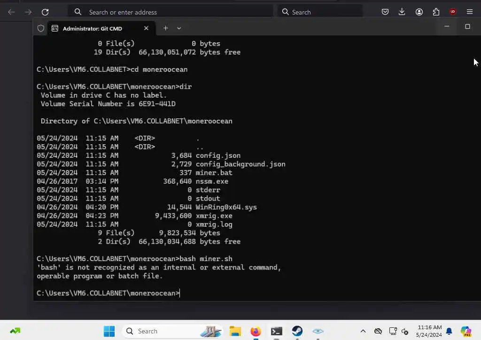Open the Firefox downloads panel

point(402,12)
